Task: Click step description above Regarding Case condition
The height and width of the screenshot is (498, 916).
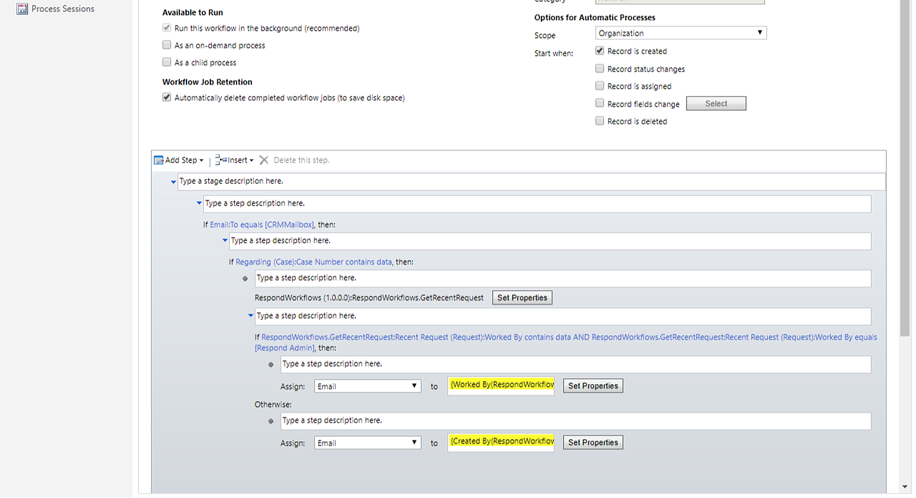Action: [550, 241]
